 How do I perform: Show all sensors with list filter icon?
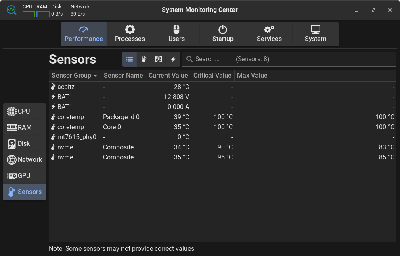[x=130, y=59]
